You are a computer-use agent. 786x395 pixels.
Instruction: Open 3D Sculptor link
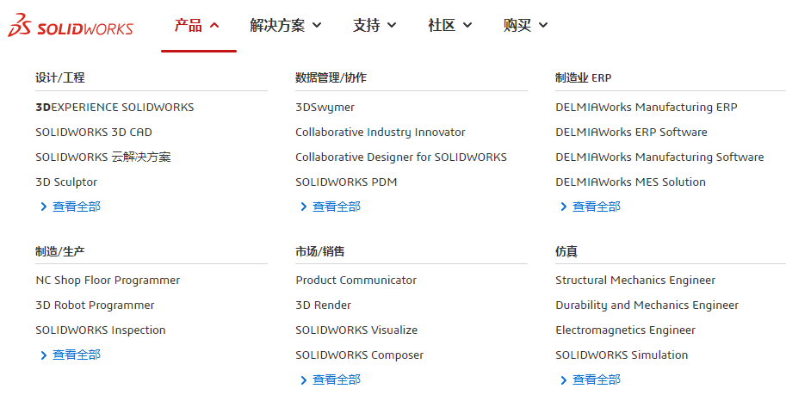click(x=66, y=182)
